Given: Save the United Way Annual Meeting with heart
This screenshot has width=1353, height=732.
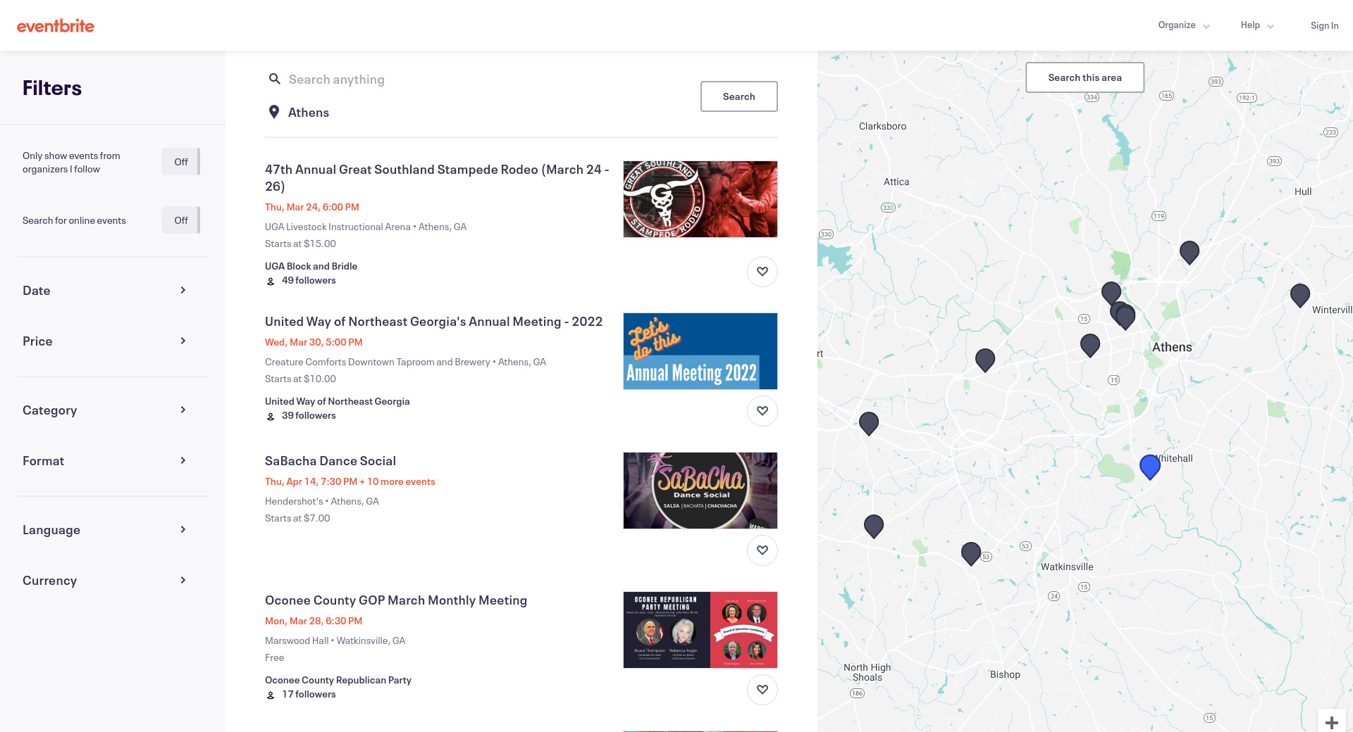Looking at the screenshot, I should pyautogui.click(x=762, y=411).
